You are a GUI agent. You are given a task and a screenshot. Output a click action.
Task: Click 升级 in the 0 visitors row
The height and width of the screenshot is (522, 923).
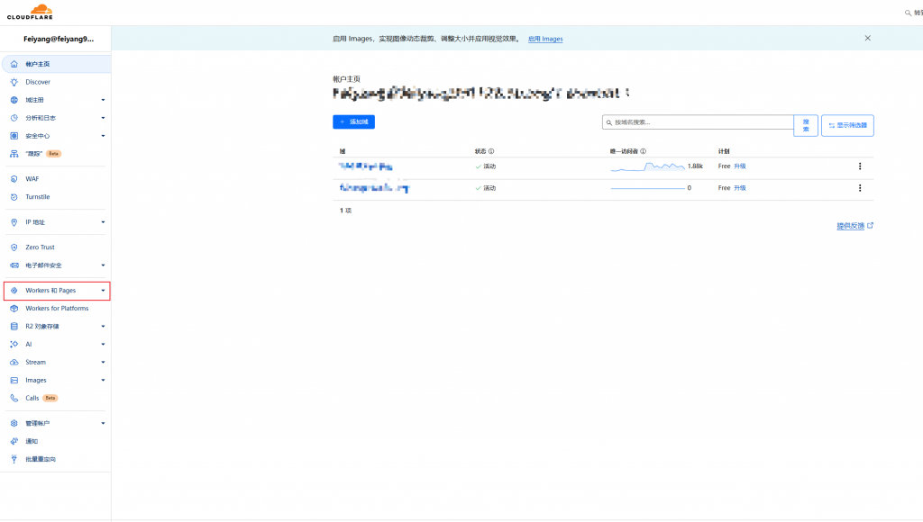click(x=740, y=188)
